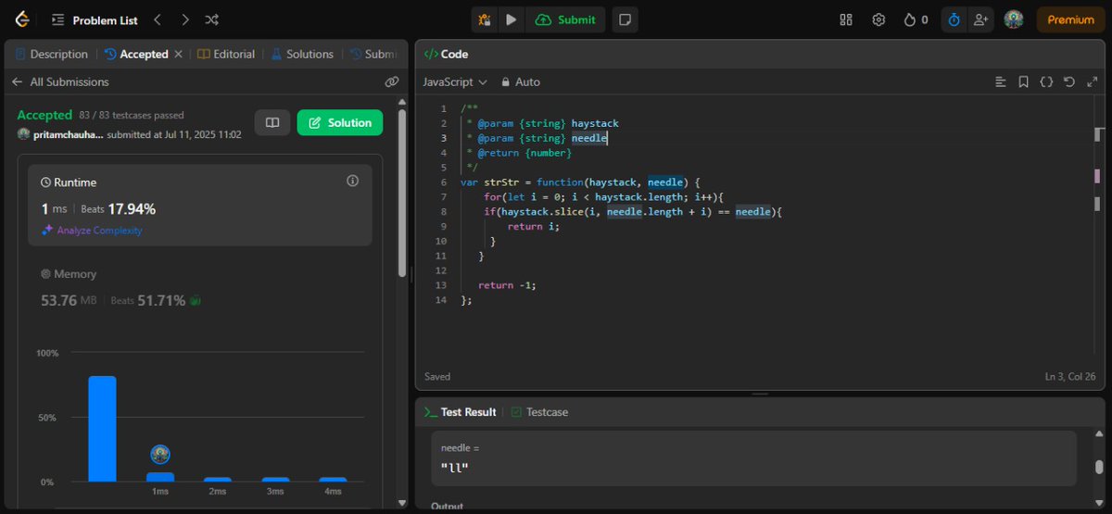Click the 1ms bar in chart
Image resolution: width=1112 pixels, height=514 pixels.
(x=160, y=477)
